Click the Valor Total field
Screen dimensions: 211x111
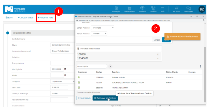pyautogui.click(x=59, y=87)
